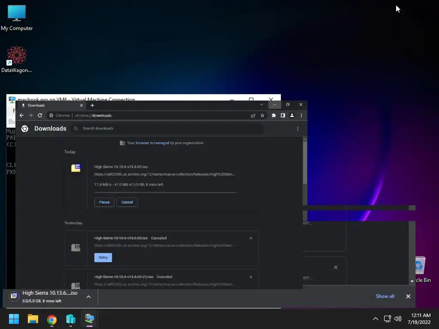Retry the canceled High Sierra 13.6.02.iso download
This screenshot has height=329, width=439.
[103, 257]
